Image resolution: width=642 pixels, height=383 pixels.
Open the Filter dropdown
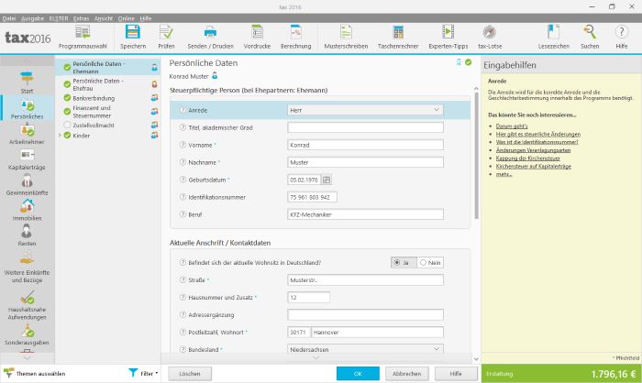[143, 373]
